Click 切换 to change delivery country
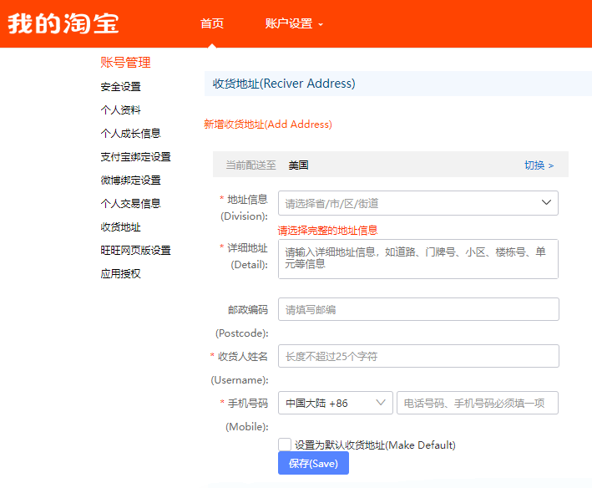The height and width of the screenshot is (488, 592). coord(539,165)
